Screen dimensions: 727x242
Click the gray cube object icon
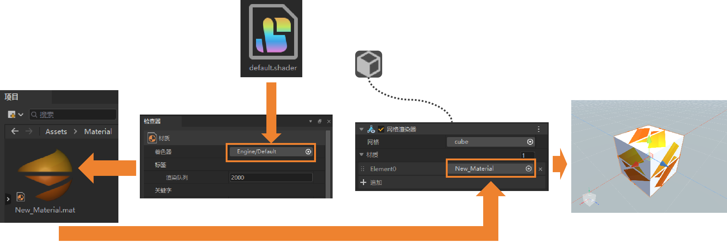[368, 64]
